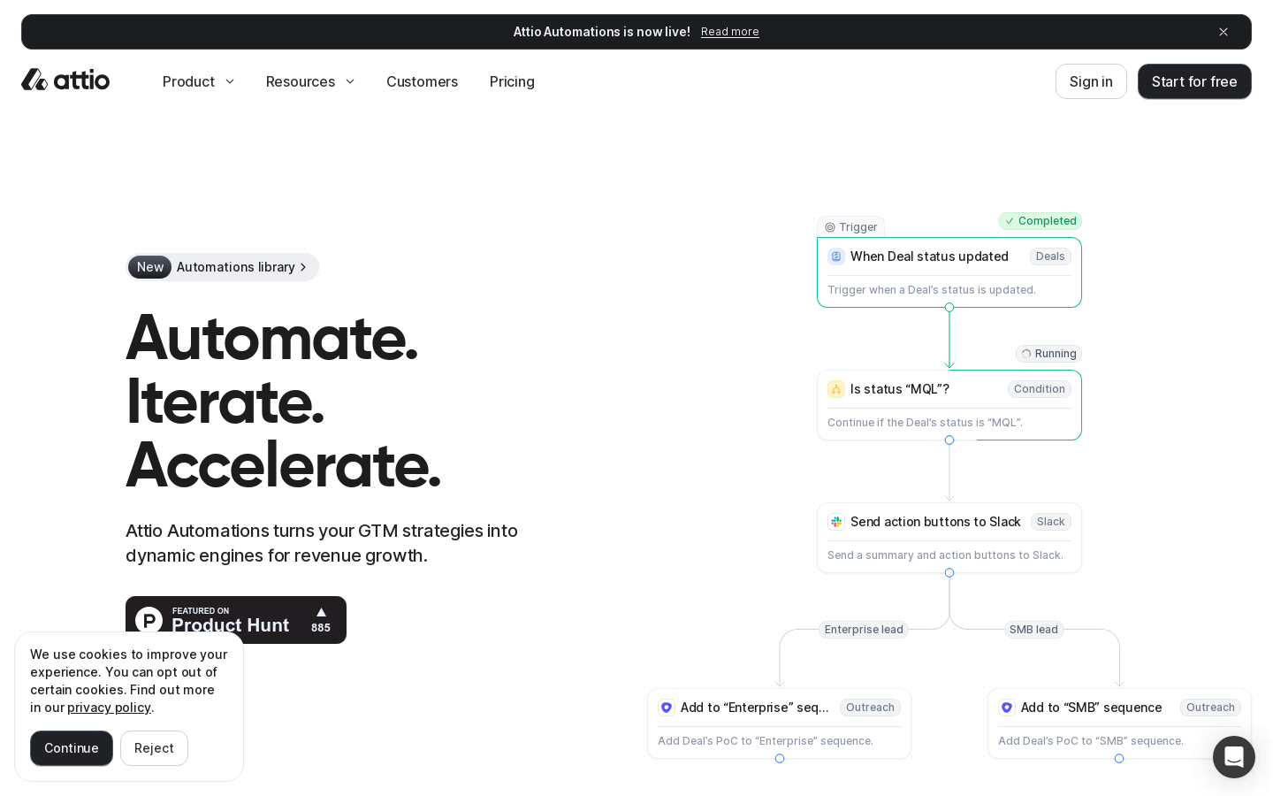The width and height of the screenshot is (1273, 796).
Task: Follow the Read more link in banner
Action: coord(729,32)
